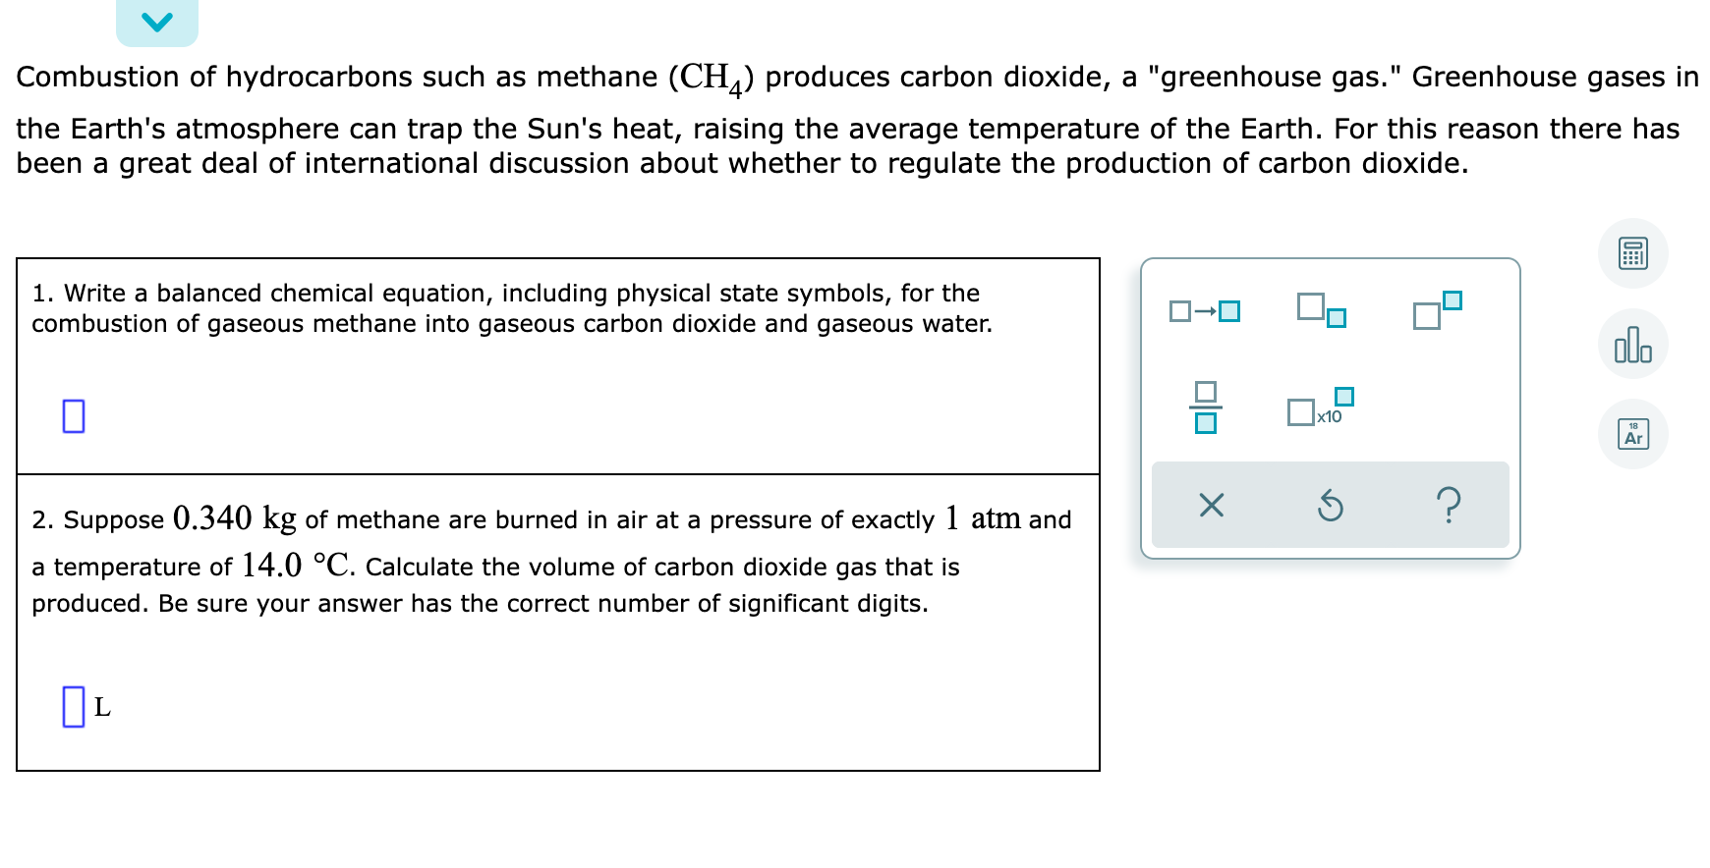Viewport: 1710px width, 868px height.
Task: Click the chemical equation answer box
Action: coord(73,415)
